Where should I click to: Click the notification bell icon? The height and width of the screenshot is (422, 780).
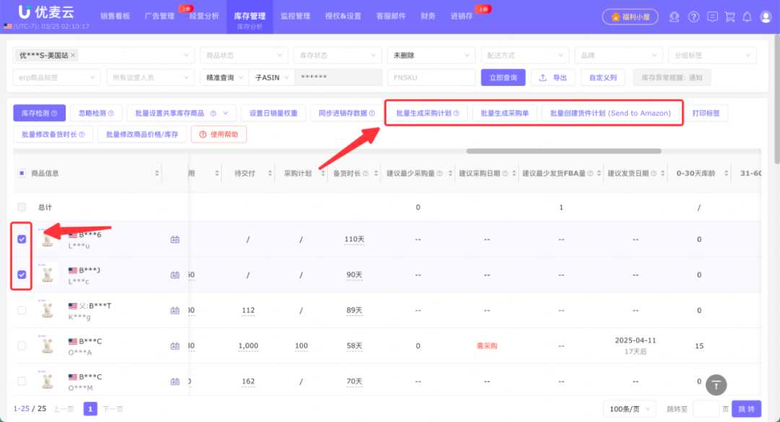748,16
